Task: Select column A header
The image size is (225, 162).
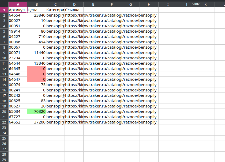Action: click(18, 4)
